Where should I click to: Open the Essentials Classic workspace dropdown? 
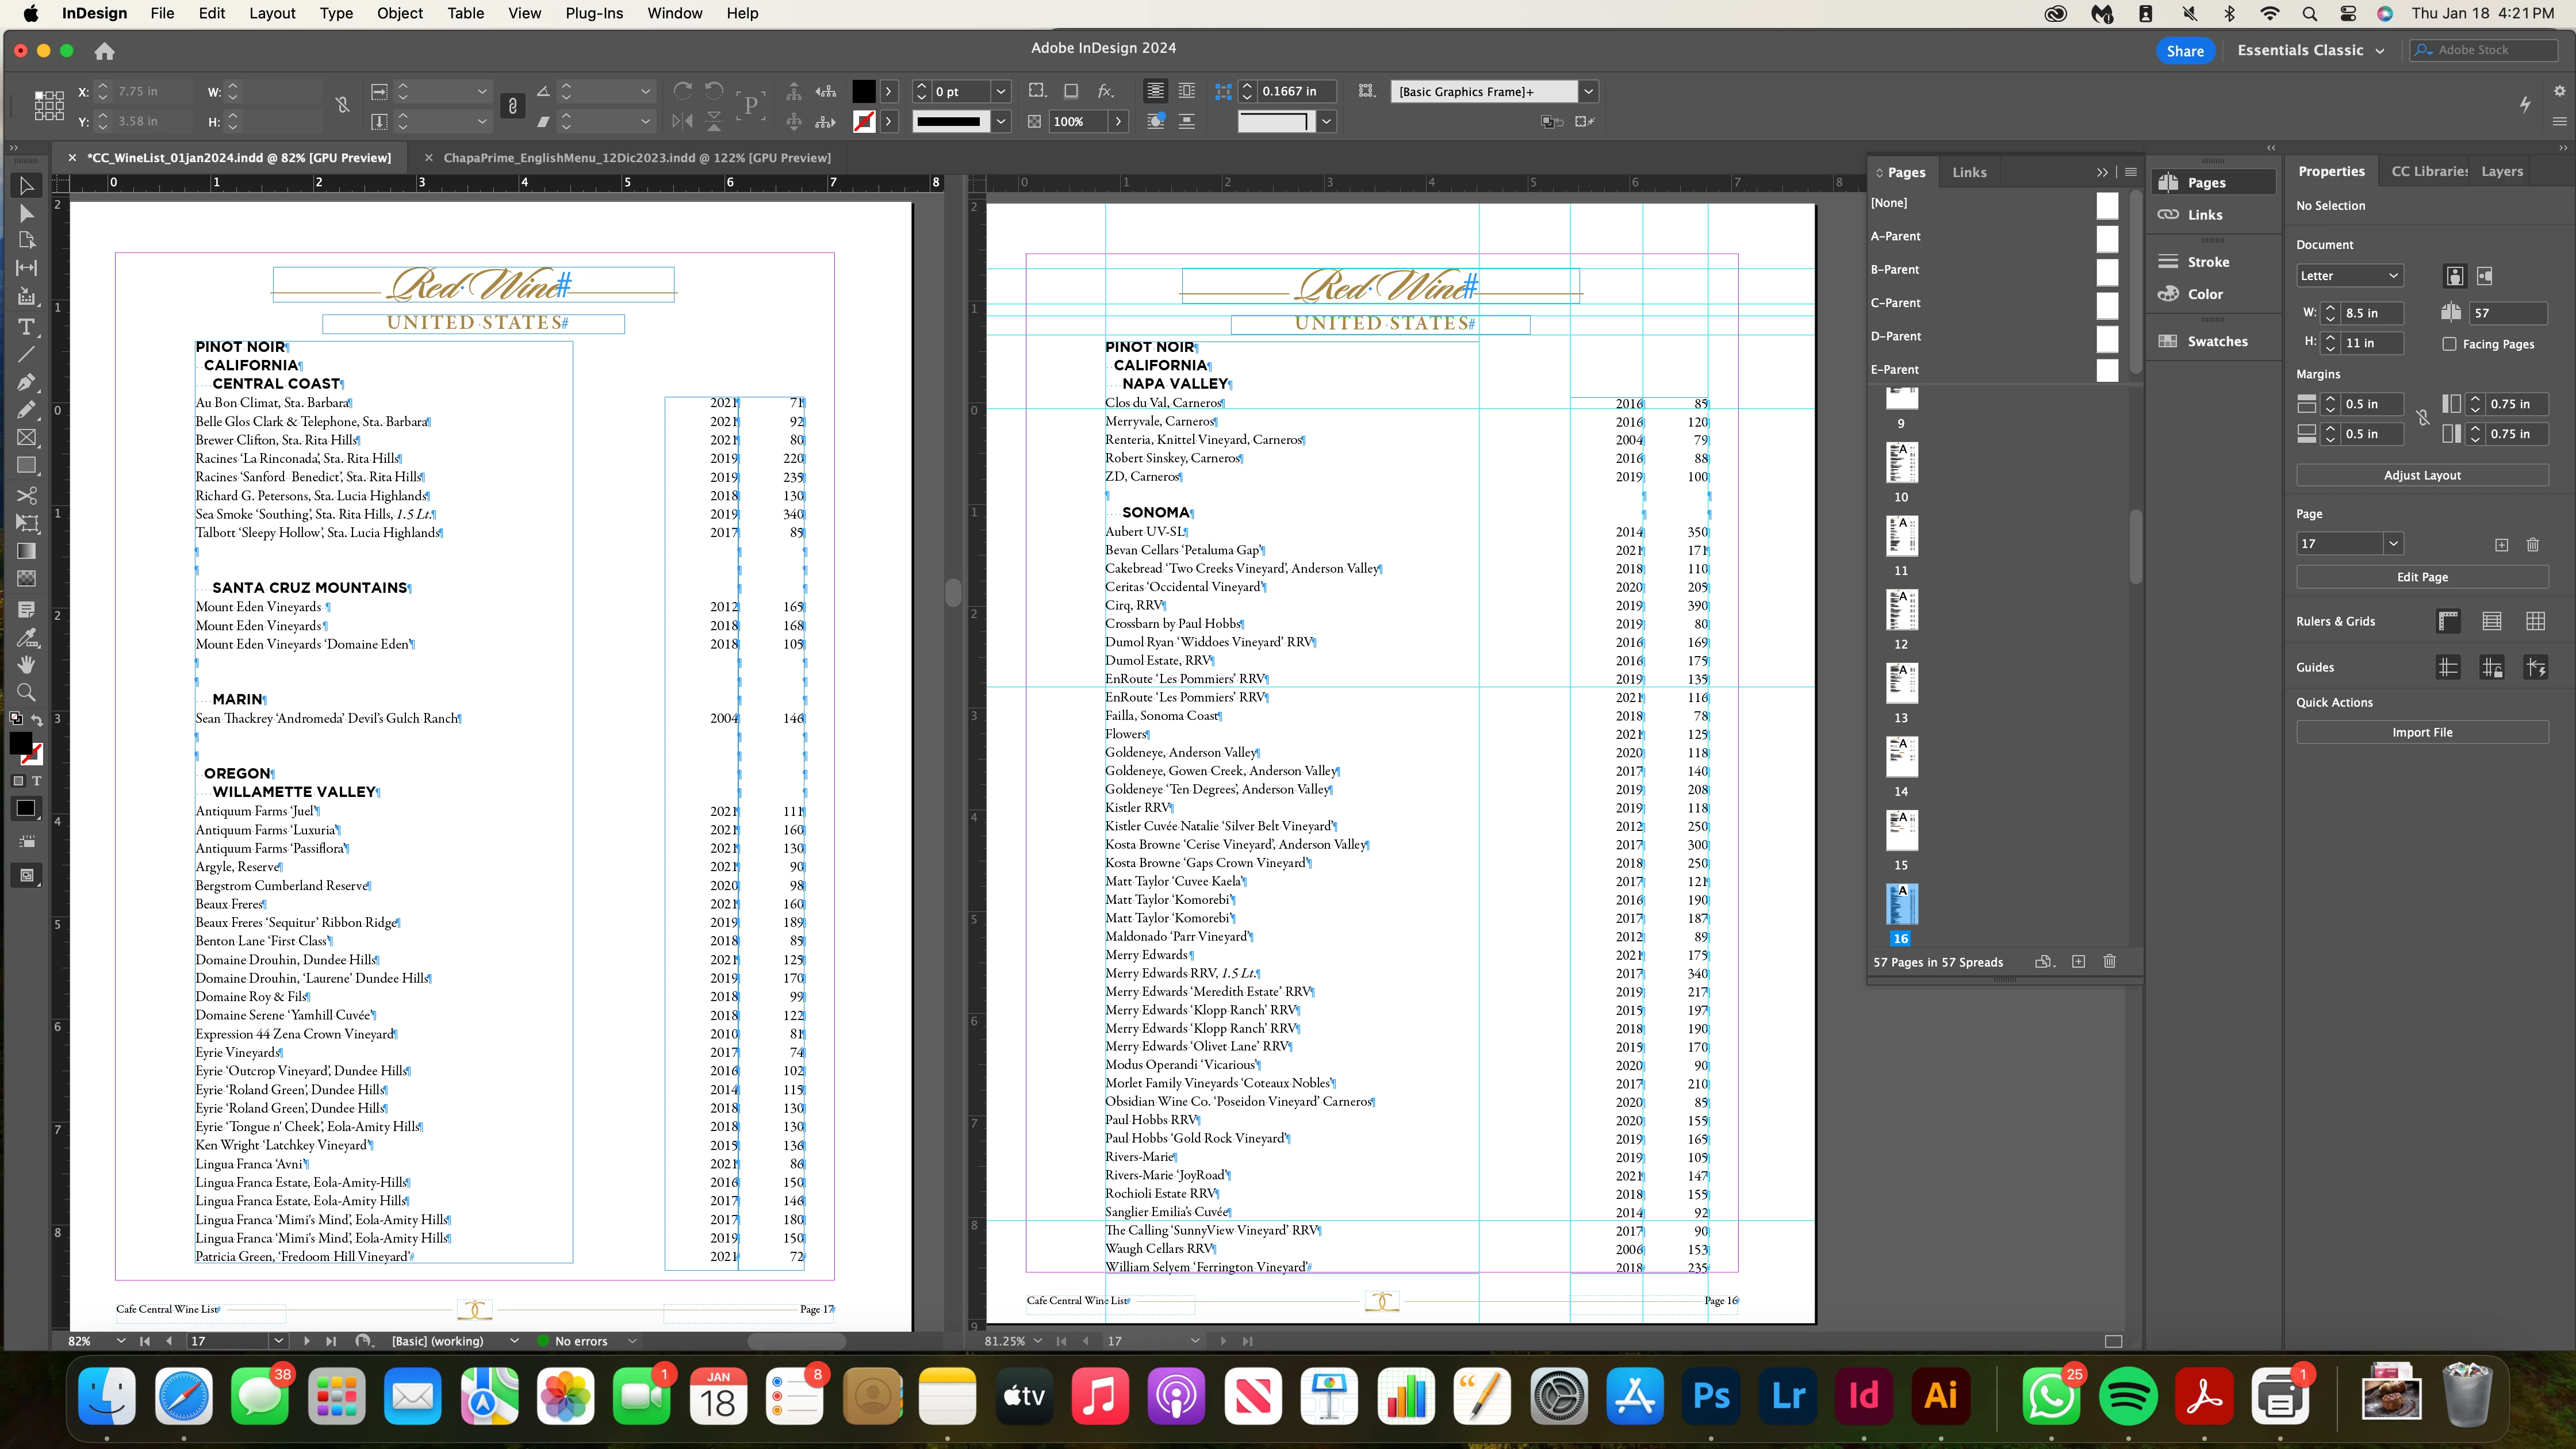pos(2311,50)
